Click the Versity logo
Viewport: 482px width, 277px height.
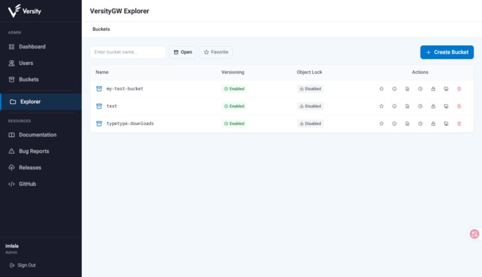[24, 11]
